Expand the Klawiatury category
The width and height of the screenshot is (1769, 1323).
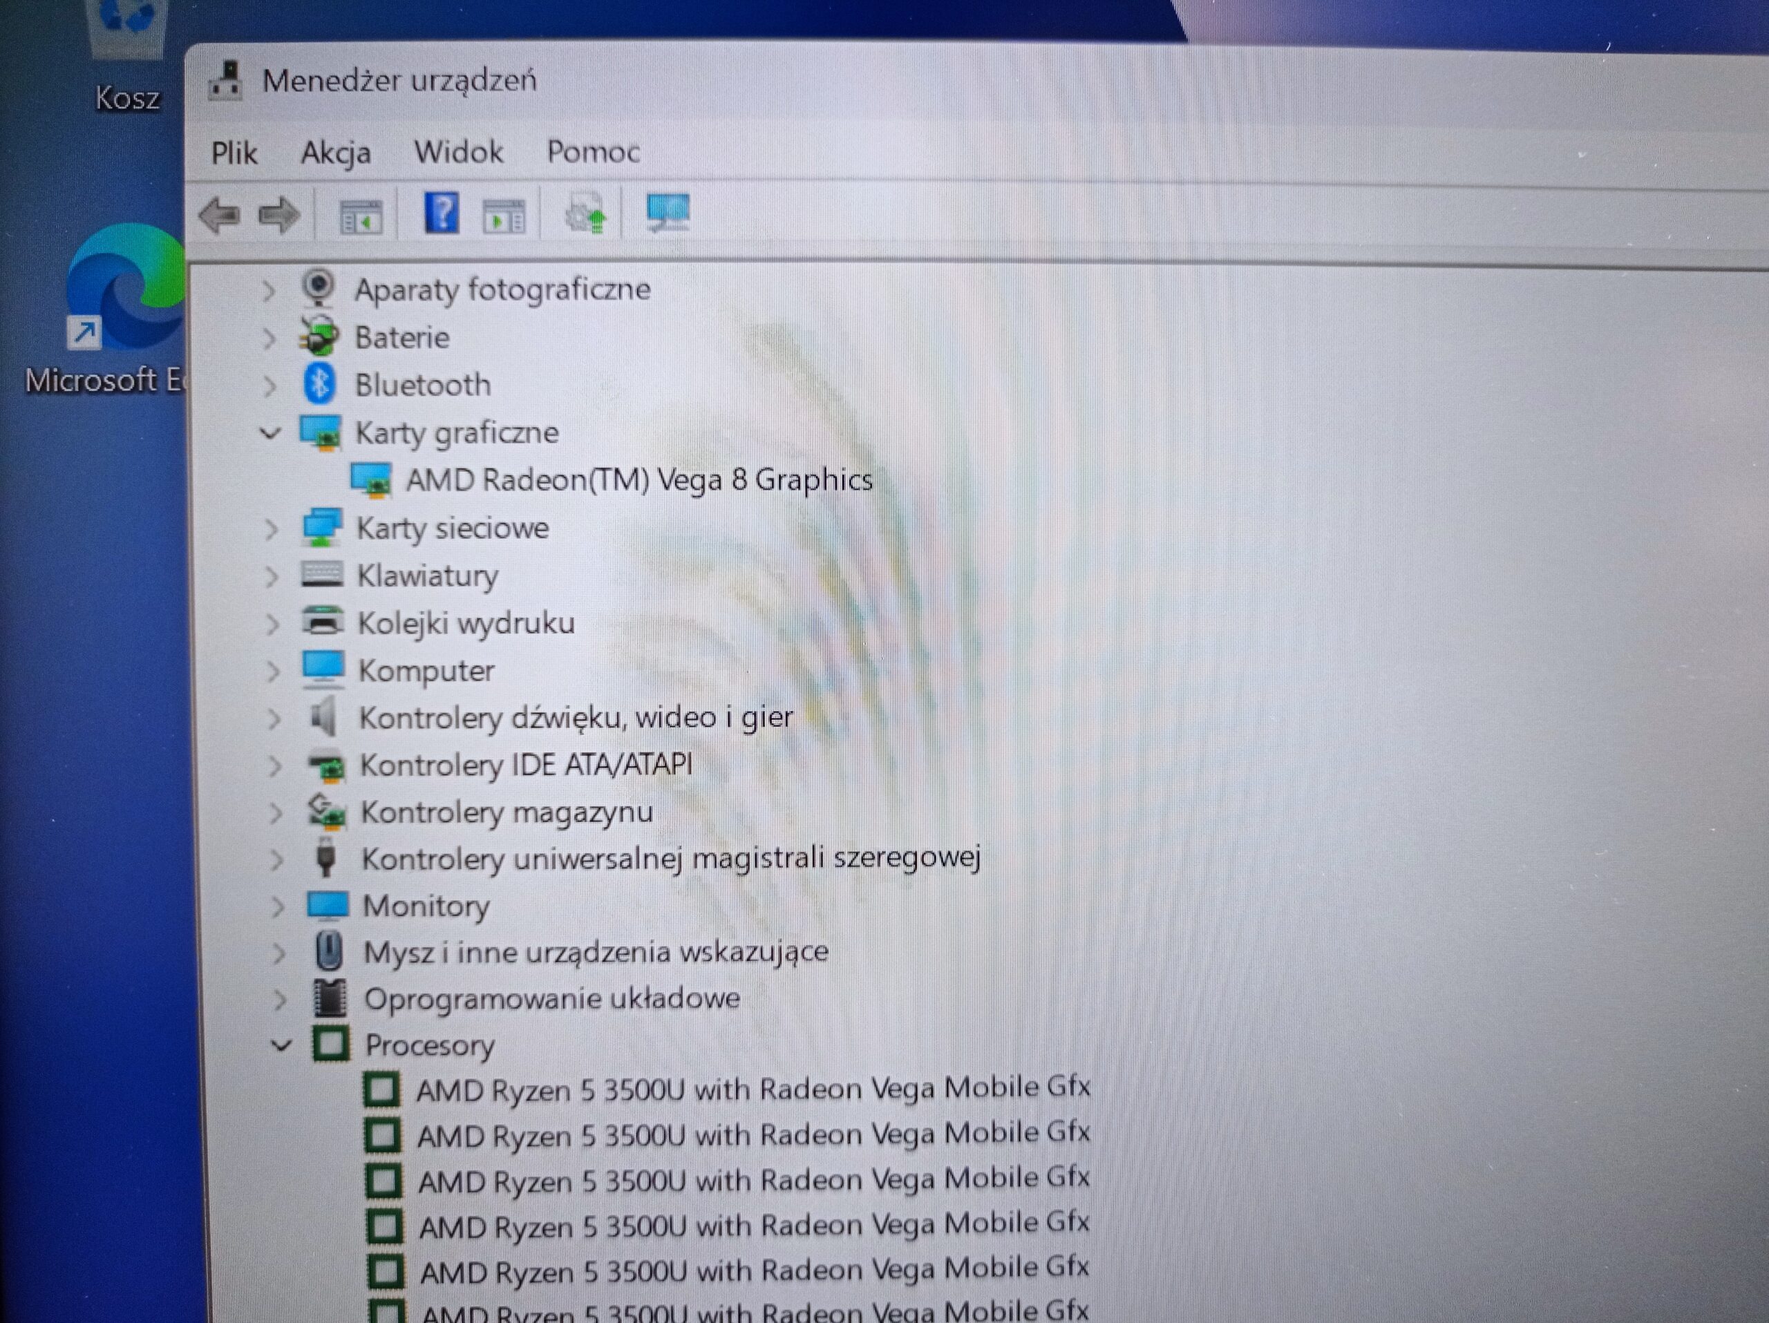pyautogui.click(x=272, y=576)
